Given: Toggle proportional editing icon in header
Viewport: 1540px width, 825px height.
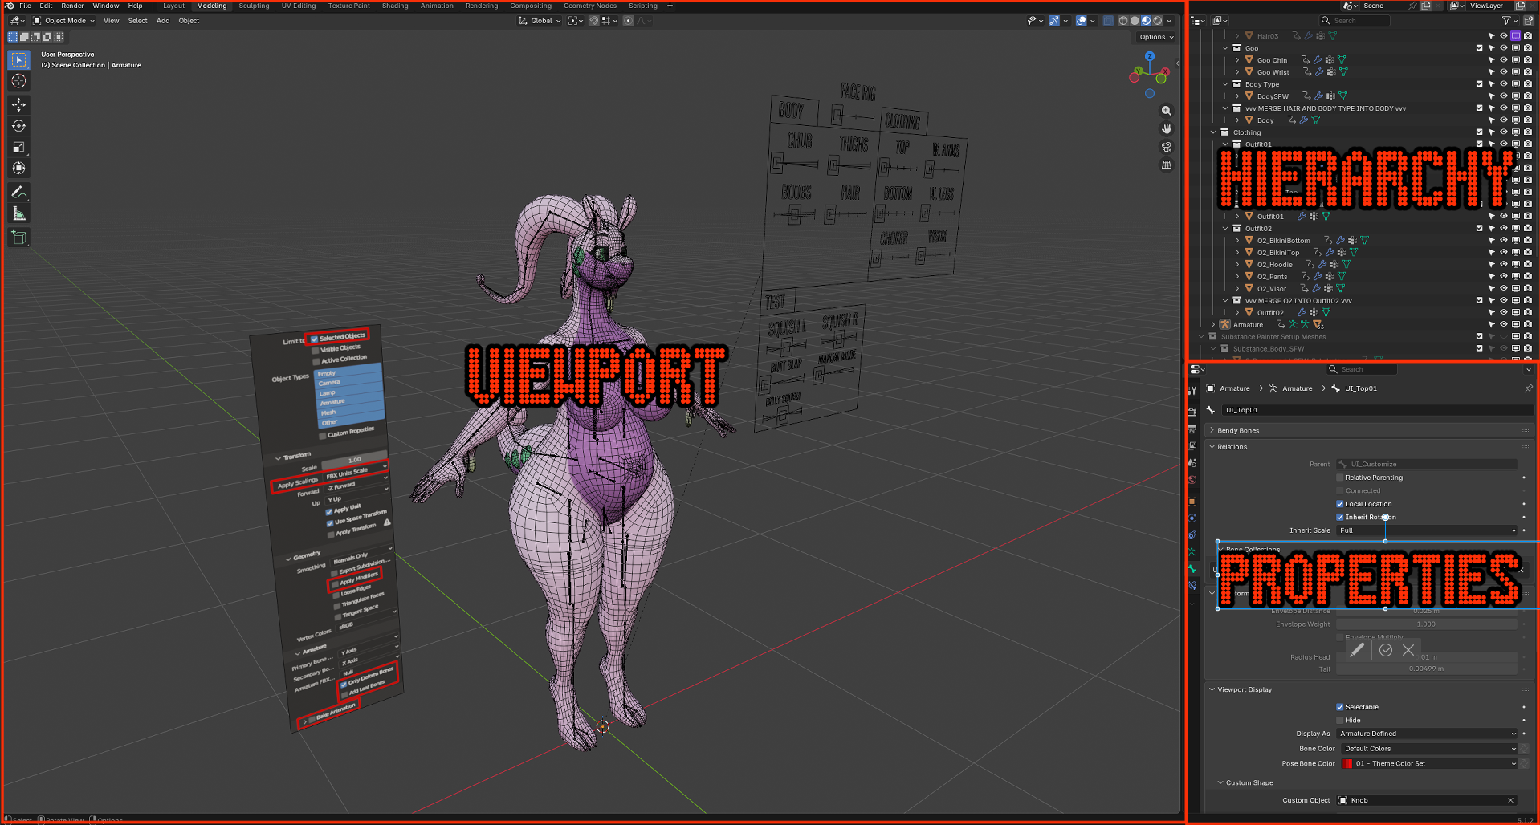Looking at the screenshot, I should click(629, 21).
